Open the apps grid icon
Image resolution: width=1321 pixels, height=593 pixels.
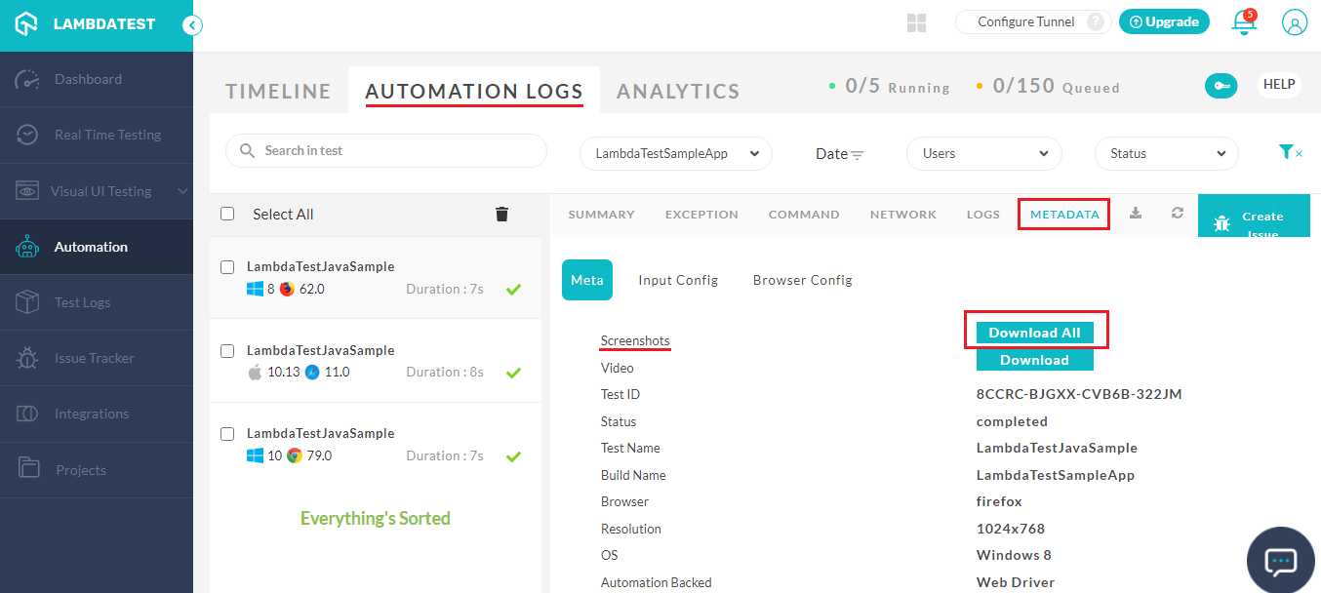click(x=916, y=22)
